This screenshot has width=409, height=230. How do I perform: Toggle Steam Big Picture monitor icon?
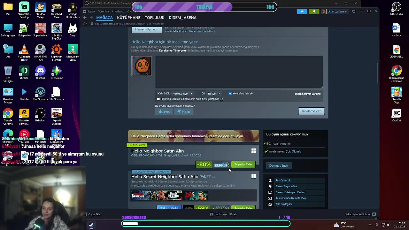click(354, 11)
